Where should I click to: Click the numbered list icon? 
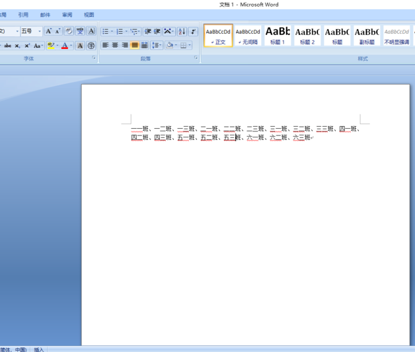tap(120, 32)
